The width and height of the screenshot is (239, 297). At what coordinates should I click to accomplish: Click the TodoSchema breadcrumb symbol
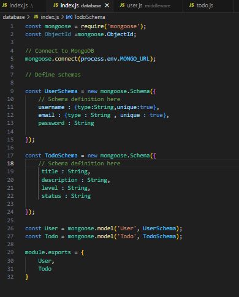[x=89, y=17]
